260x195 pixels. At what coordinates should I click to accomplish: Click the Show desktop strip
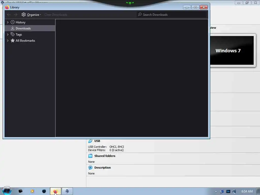(258, 191)
